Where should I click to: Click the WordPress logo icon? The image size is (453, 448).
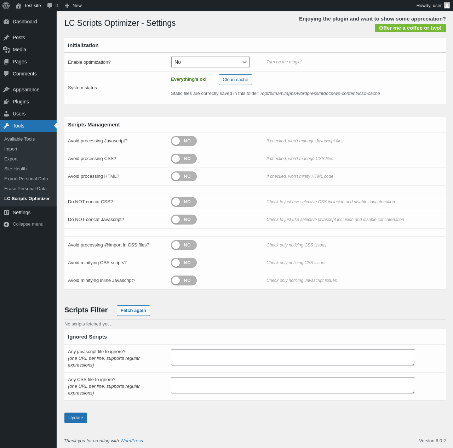(x=6, y=6)
